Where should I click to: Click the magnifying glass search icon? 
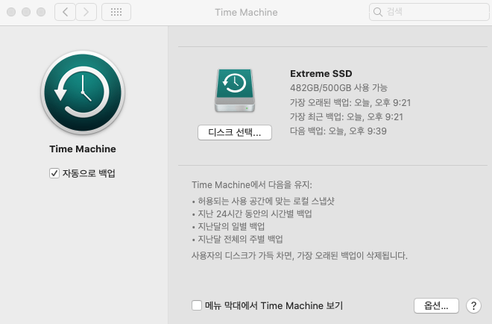[x=378, y=12]
